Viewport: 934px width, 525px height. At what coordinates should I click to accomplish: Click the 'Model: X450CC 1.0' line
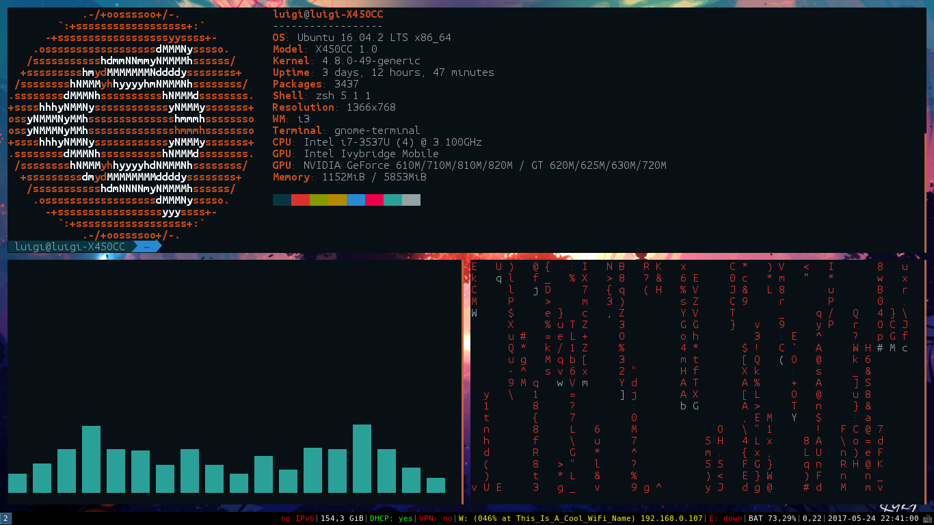(325, 49)
